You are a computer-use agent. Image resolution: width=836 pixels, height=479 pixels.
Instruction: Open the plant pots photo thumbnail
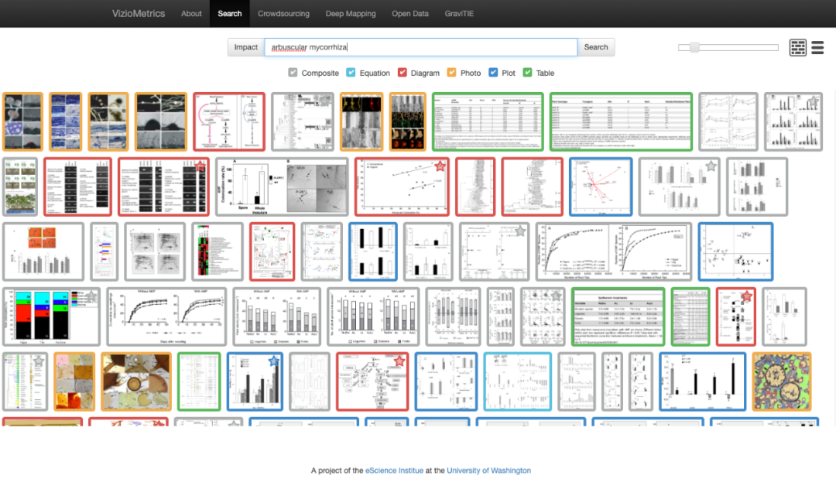[x=19, y=186]
